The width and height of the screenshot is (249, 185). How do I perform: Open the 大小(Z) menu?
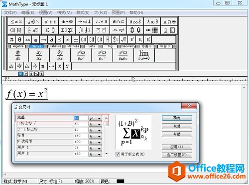click(x=101, y=12)
